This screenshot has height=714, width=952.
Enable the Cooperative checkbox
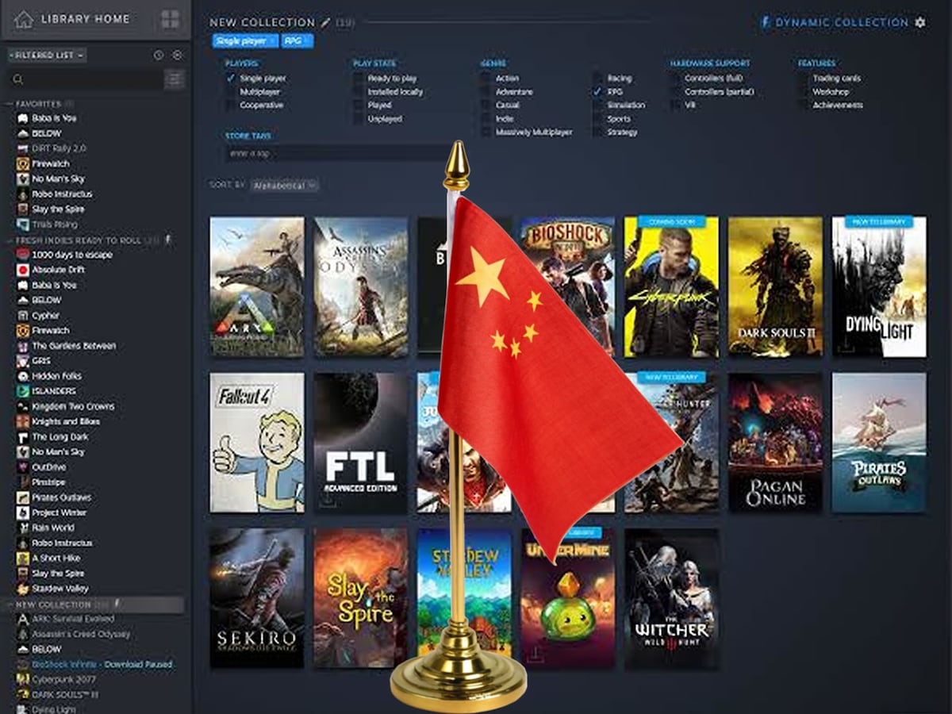click(231, 105)
